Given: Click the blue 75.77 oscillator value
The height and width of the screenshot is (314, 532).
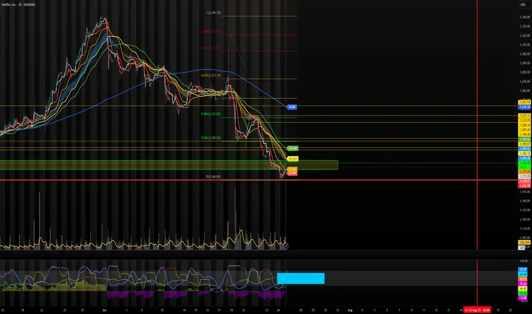Looking at the screenshot, I should pos(523,269).
